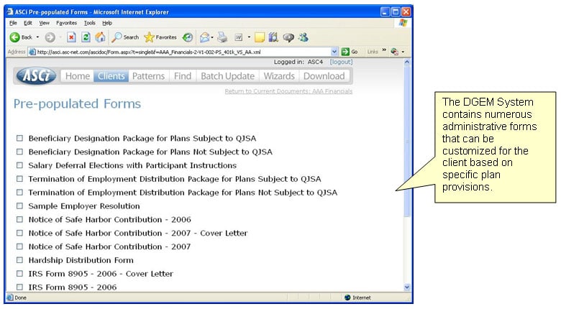Open the Search pane
The image size is (561, 309).
click(125, 37)
